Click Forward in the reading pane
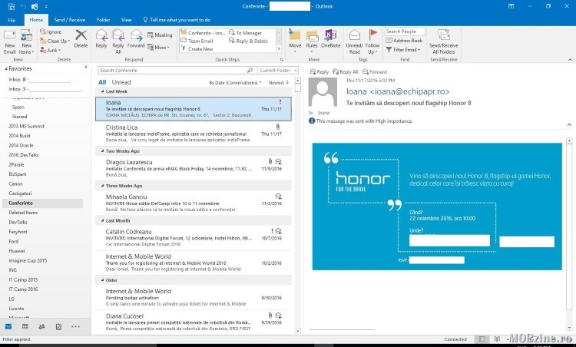Screen dimensions: 576x347 [374, 72]
